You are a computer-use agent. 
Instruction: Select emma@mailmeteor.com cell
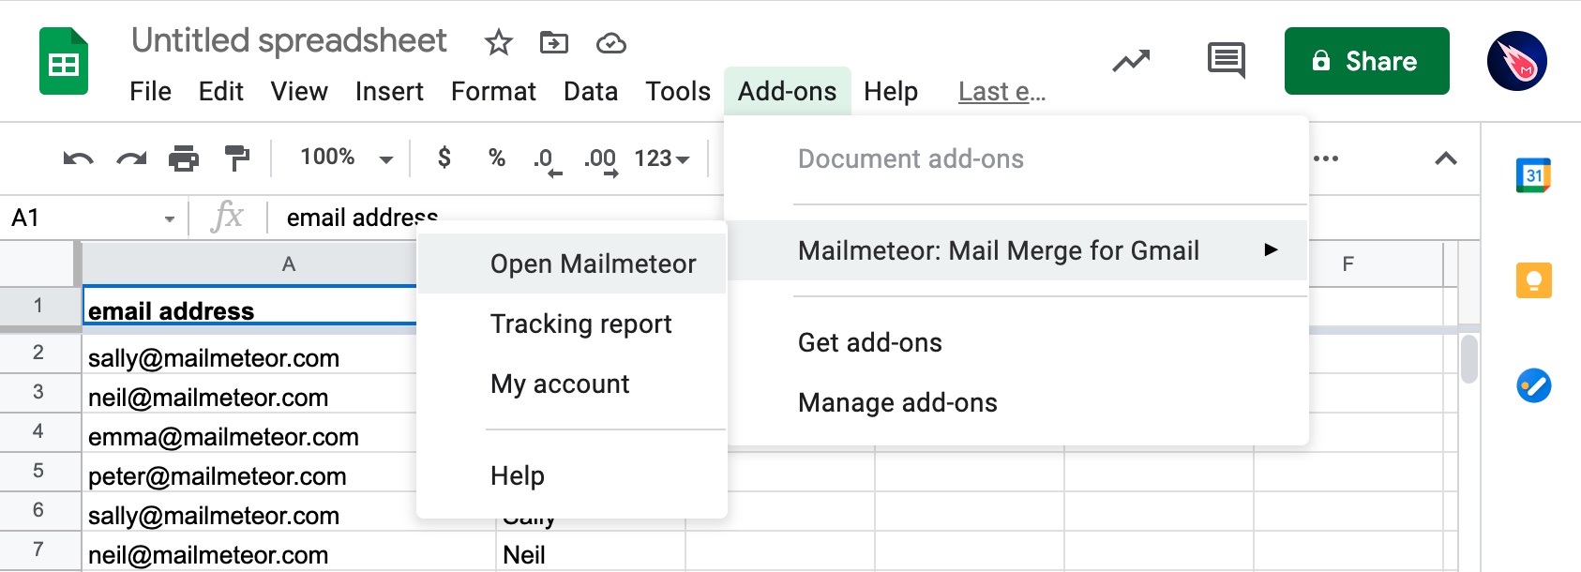click(250, 434)
